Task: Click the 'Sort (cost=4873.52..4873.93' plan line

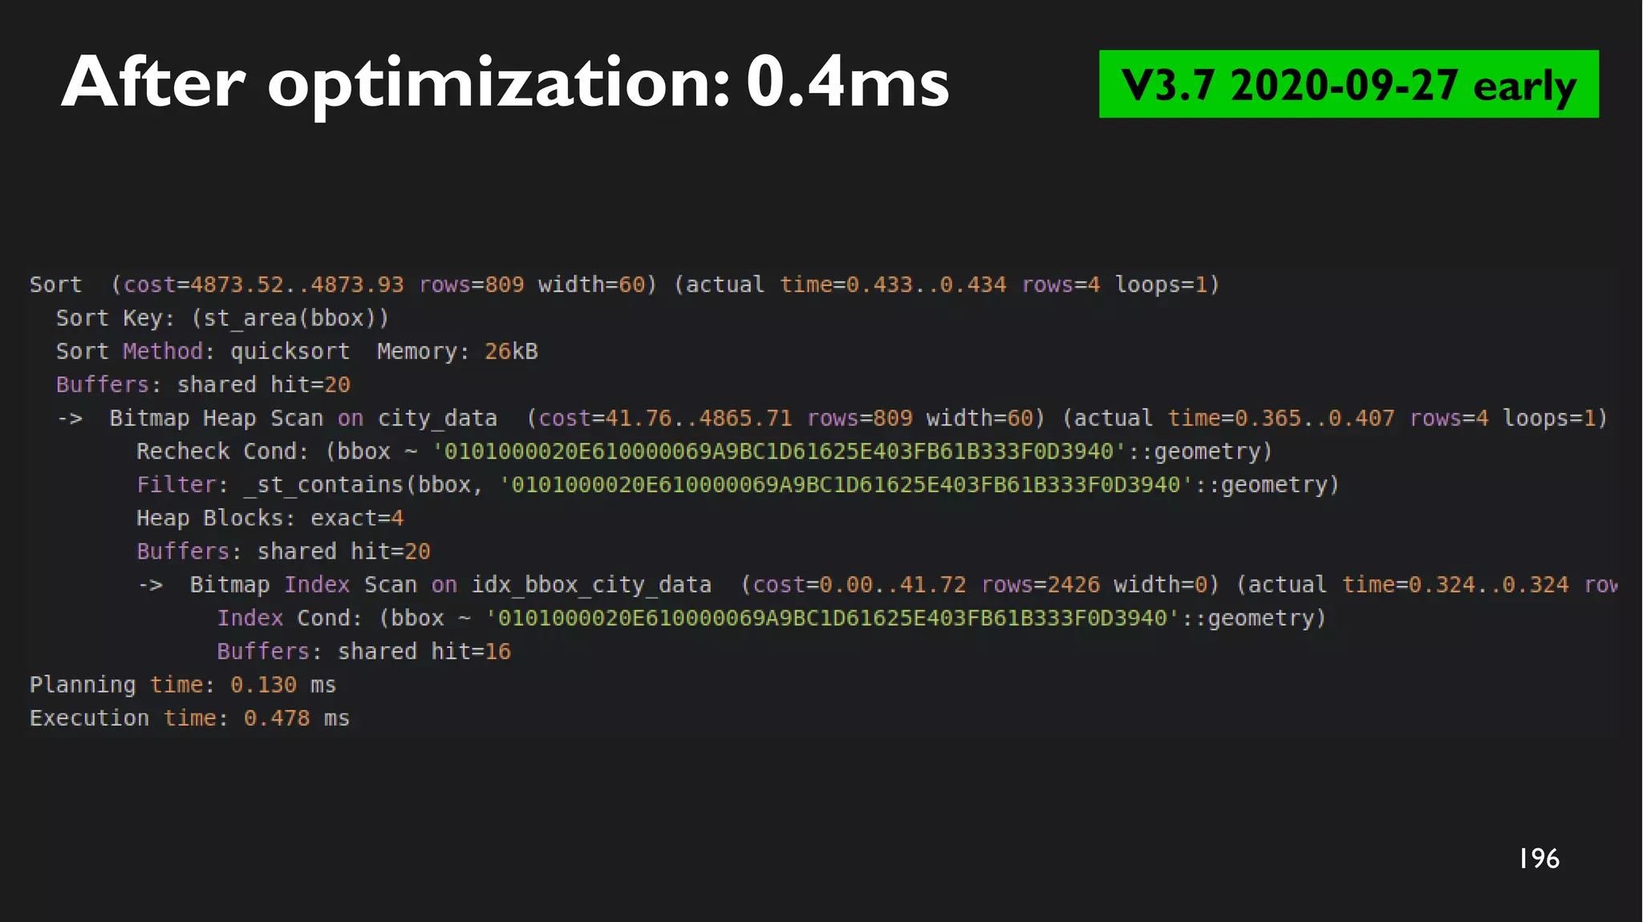Action: click(624, 285)
